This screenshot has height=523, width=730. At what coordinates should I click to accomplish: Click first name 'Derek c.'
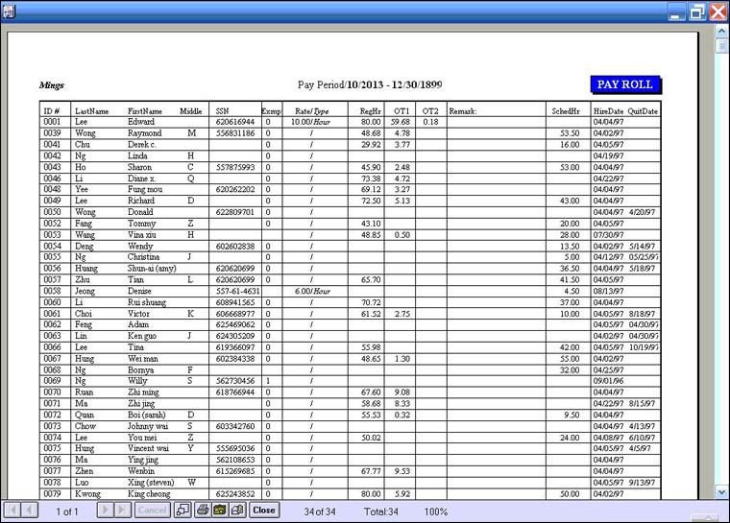142,144
